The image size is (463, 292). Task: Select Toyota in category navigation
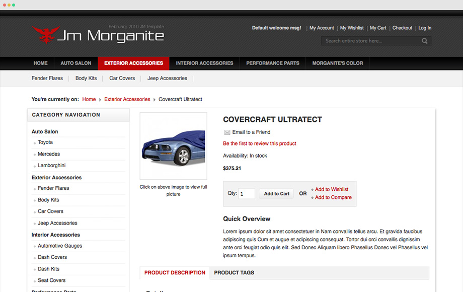point(45,142)
